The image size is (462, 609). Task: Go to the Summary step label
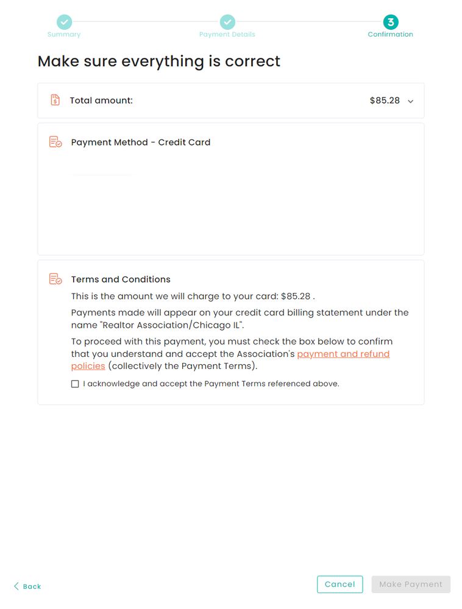64,34
